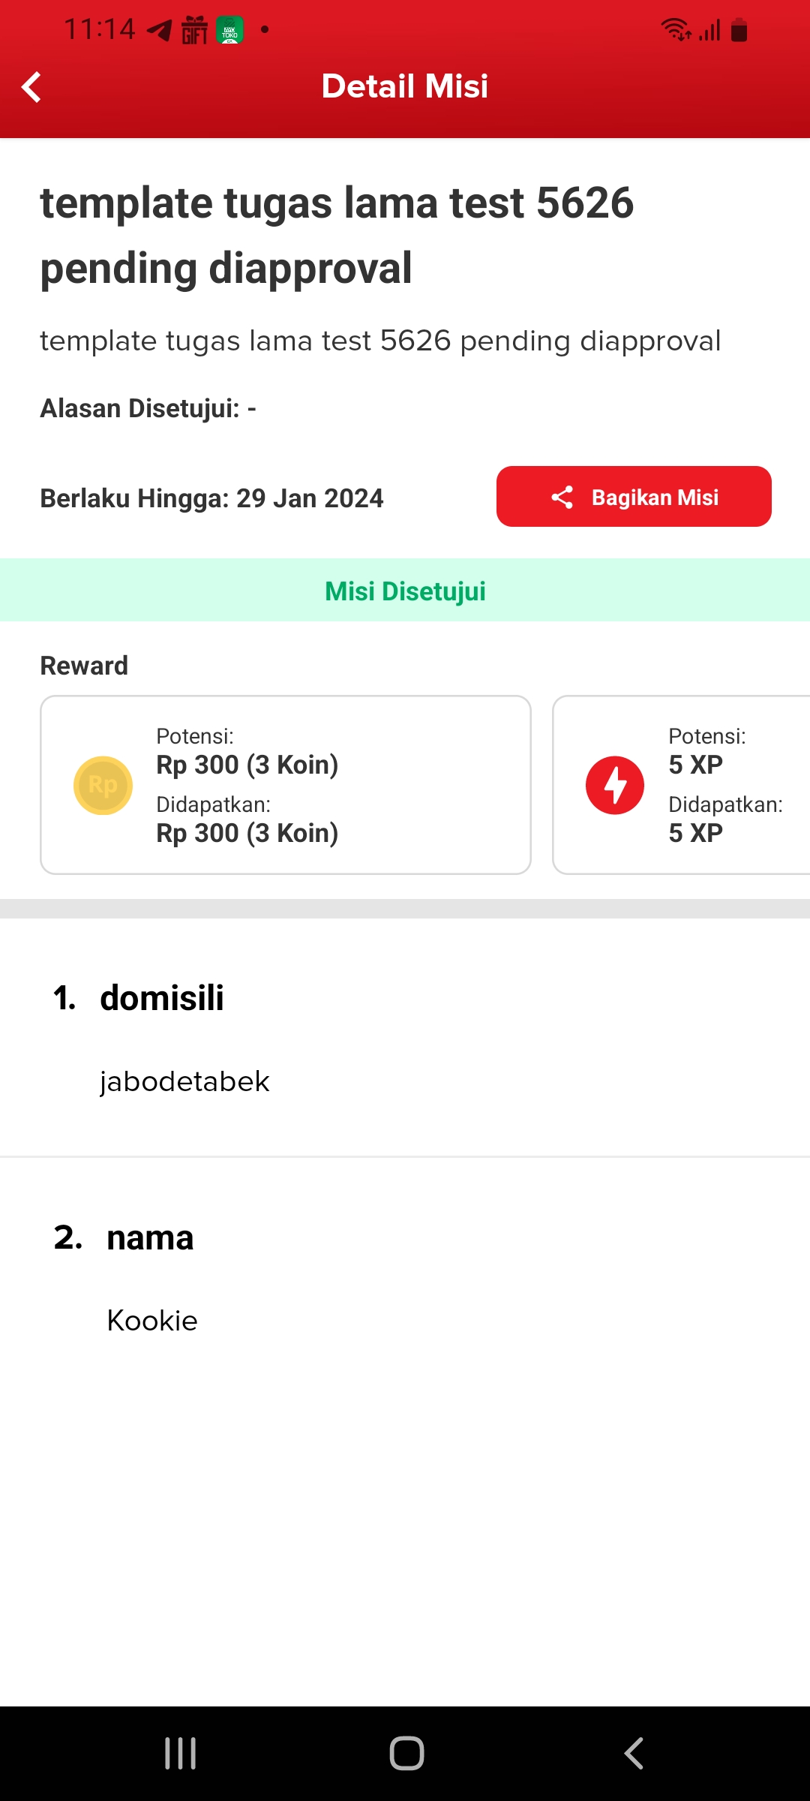Tap the Kookie answer text

point(152,1321)
